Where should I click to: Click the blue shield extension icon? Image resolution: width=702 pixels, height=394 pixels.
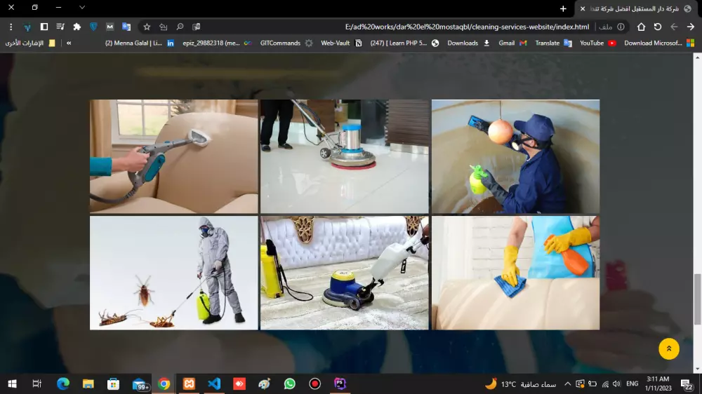click(93, 27)
